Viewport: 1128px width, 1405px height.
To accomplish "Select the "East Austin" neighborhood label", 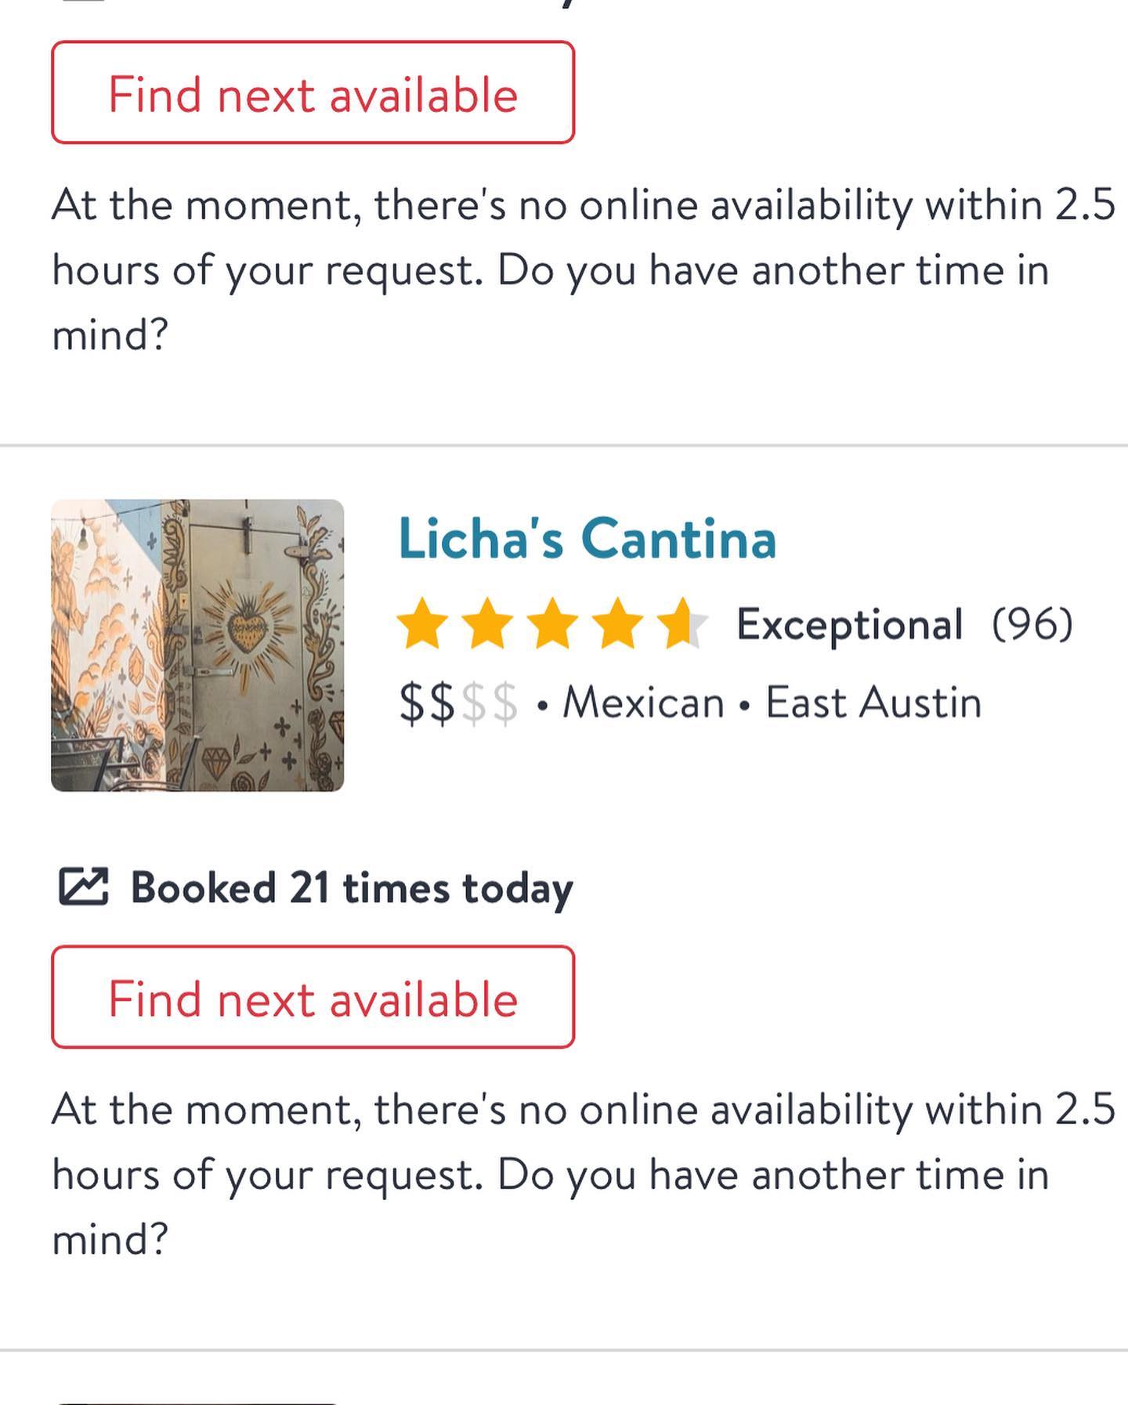I will 873,702.
